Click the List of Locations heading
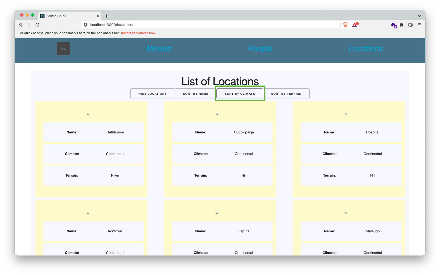The width and height of the screenshot is (440, 275). 220,82
